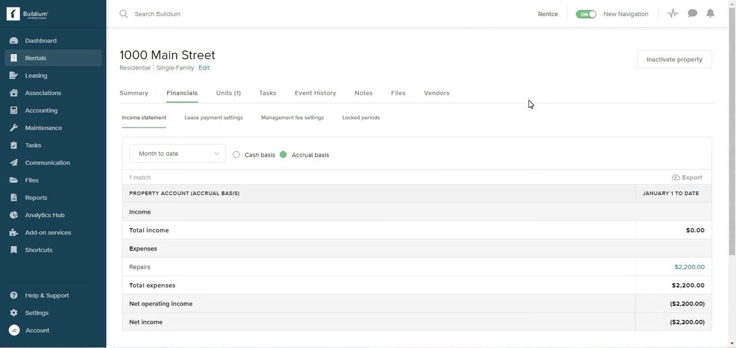
Task: Open Leasing label in the sidebar
Action: coord(36,75)
